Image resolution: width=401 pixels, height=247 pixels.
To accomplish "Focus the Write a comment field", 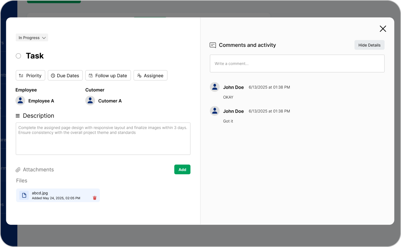I will click(x=297, y=64).
